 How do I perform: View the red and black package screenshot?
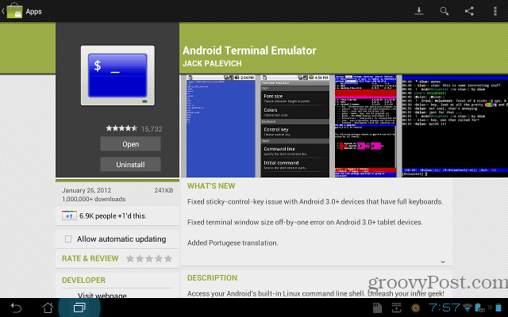click(365, 126)
